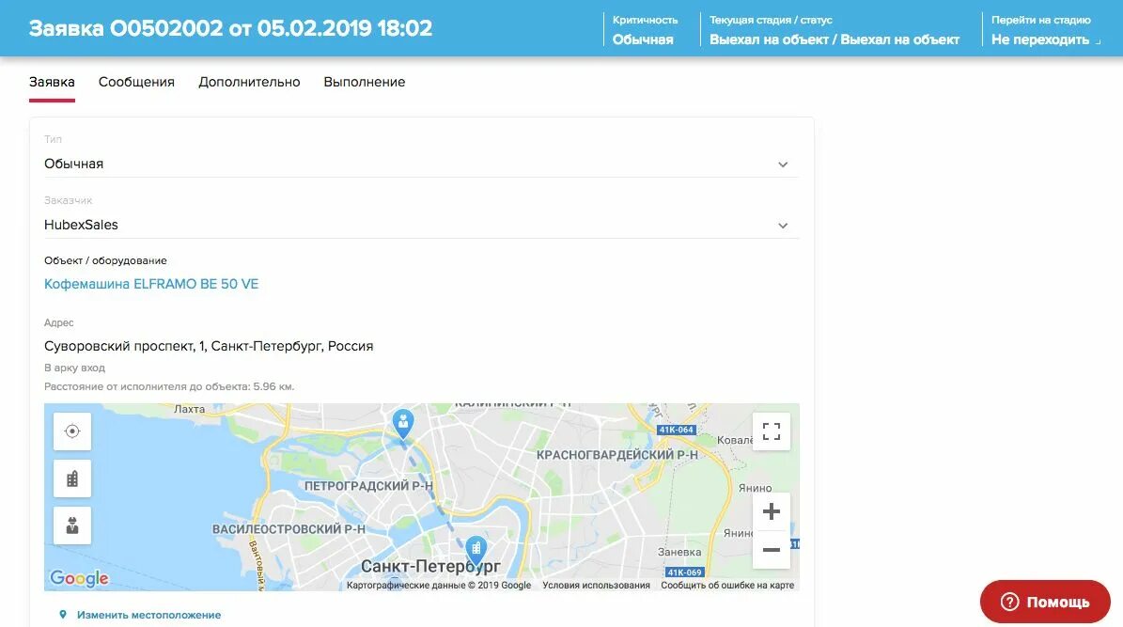Image resolution: width=1123 pixels, height=627 pixels.
Task: Select the executor marker on map
Action: pos(403,423)
